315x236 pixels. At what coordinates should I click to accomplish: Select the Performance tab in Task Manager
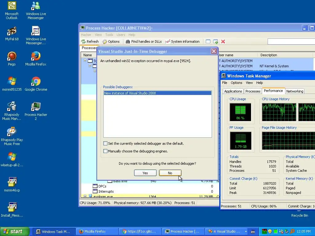pos(273,91)
